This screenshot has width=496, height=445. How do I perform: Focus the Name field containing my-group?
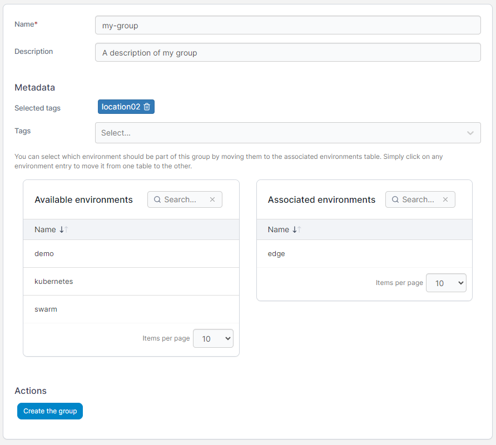coord(287,25)
